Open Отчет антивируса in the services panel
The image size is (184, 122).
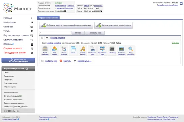13,96
